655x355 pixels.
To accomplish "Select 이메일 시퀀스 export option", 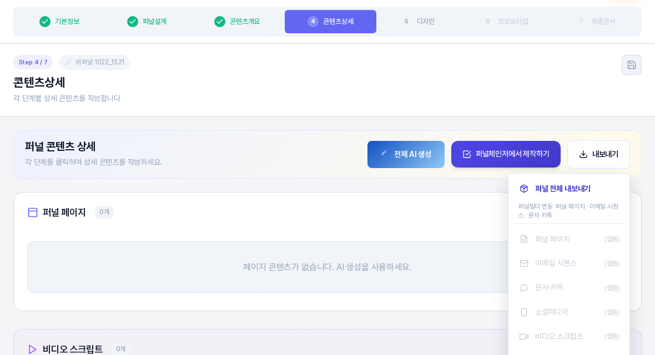I will click(569, 263).
